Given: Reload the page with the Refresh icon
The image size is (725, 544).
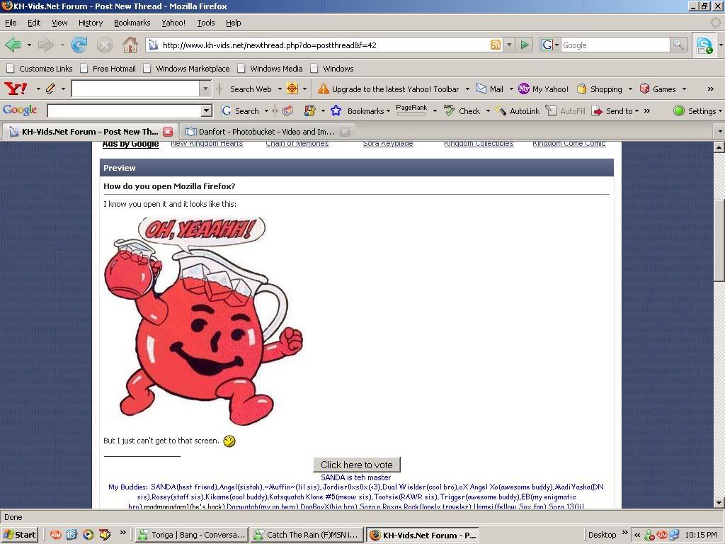Looking at the screenshot, I should (79, 45).
